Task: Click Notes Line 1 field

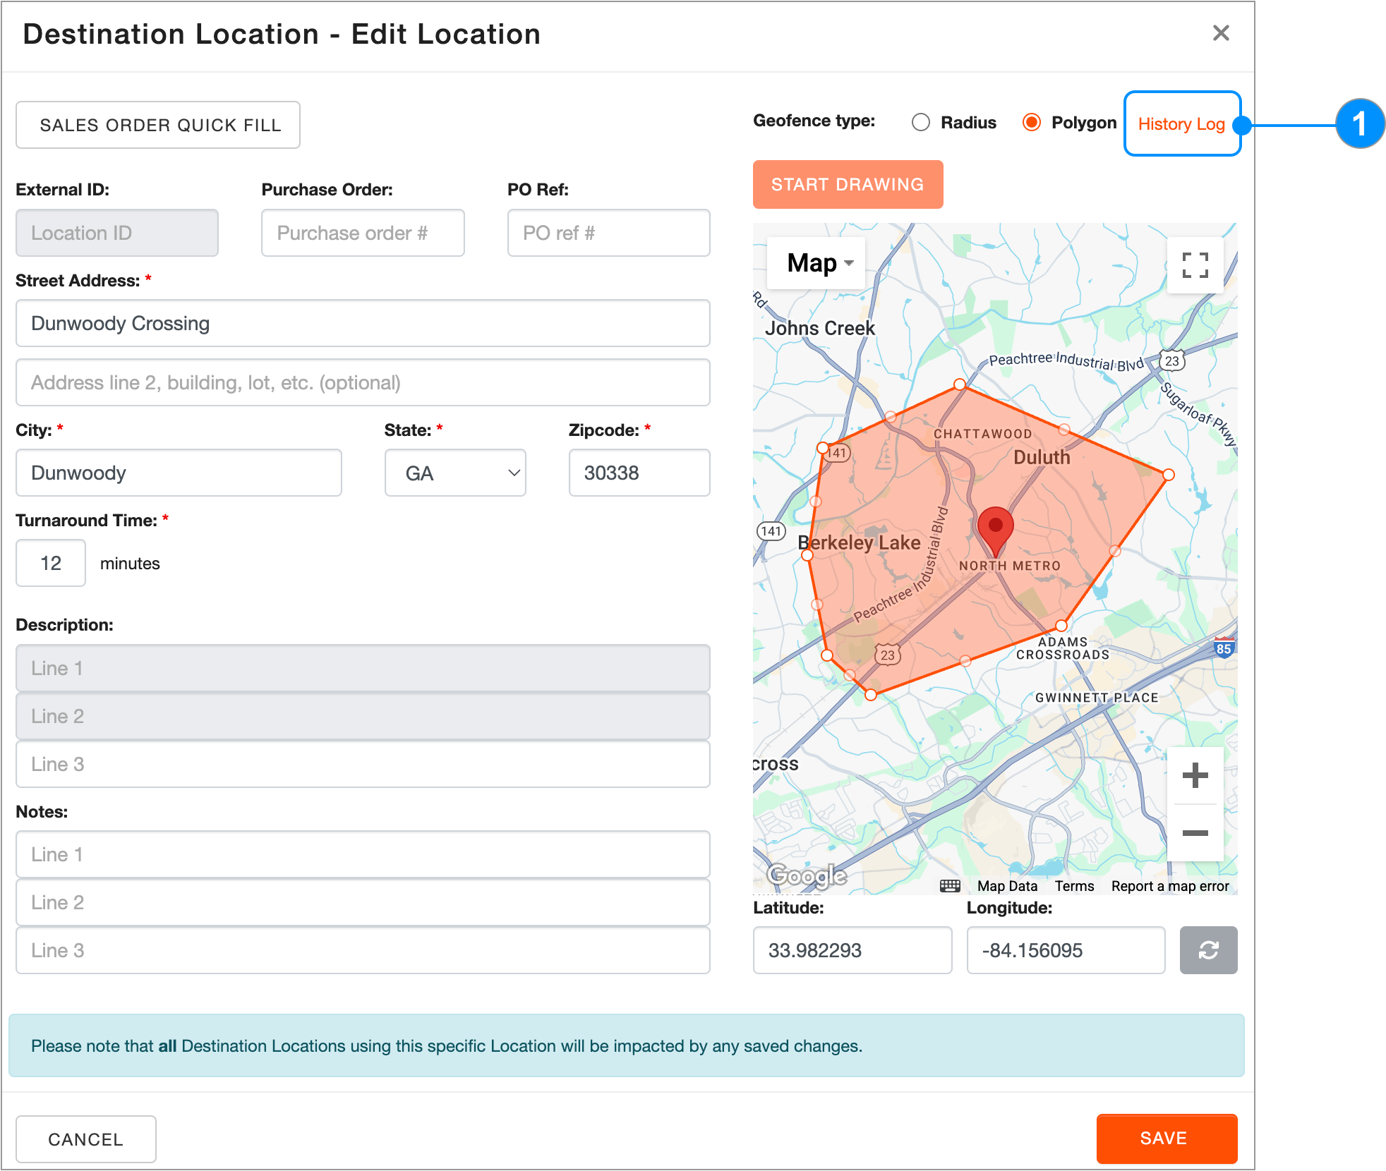Action: pos(363,854)
